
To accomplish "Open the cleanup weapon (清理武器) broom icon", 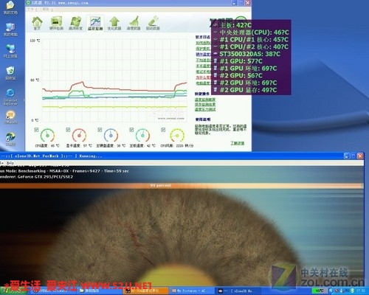I will [134, 24].
